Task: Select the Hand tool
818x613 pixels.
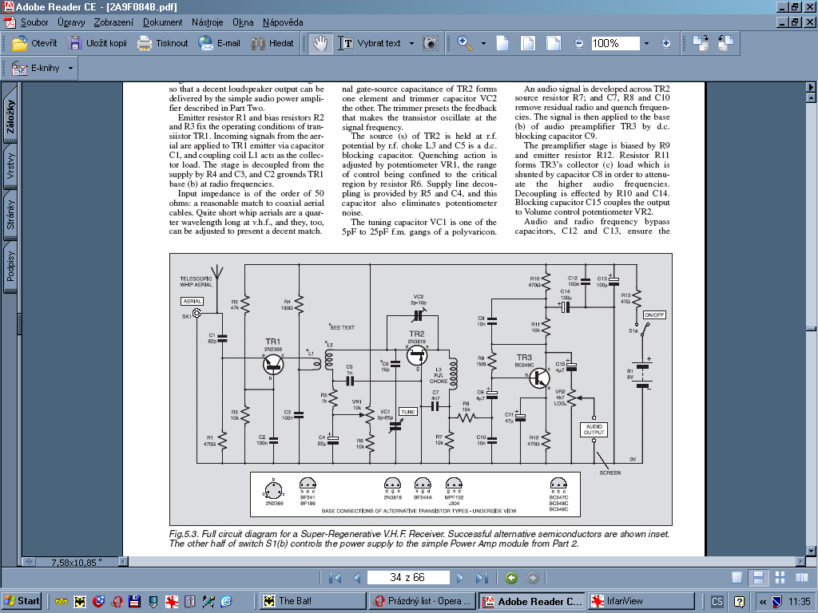Action: (320, 43)
